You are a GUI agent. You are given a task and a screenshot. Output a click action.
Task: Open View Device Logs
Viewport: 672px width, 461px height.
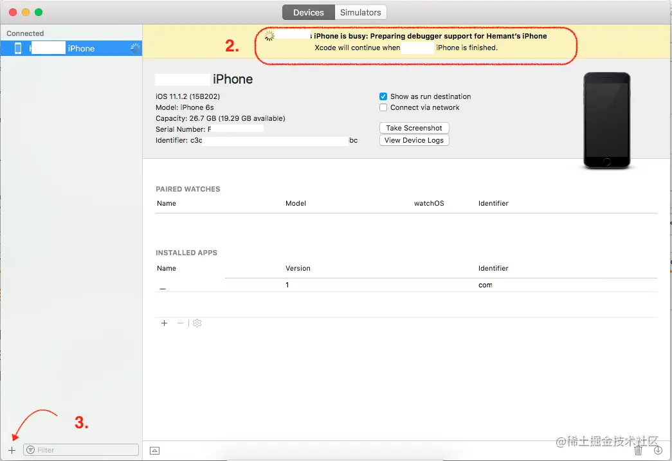[x=414, y=140]
